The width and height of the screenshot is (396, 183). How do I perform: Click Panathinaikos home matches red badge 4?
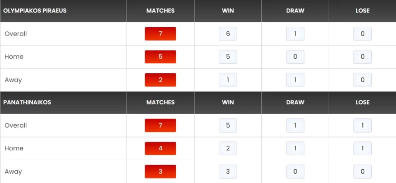pos(160,148)
